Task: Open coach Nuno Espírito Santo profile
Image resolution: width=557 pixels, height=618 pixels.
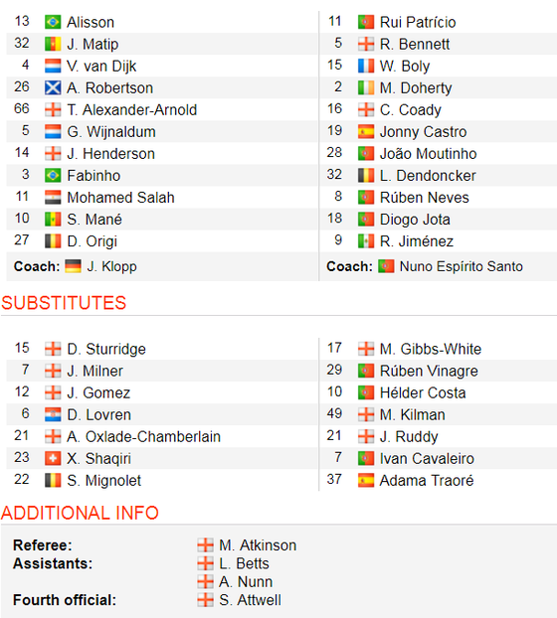Action: (x=462, y=267)
